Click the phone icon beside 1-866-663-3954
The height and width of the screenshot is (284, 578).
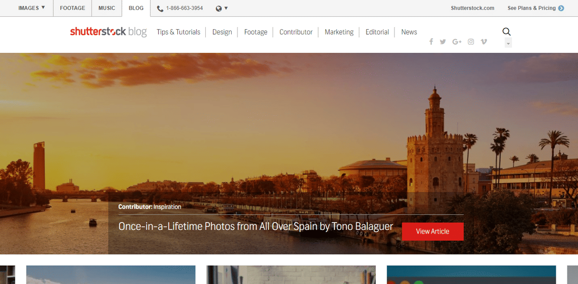(160, 9)
